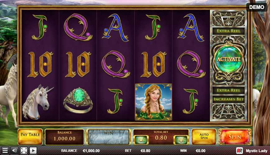270x155 pixels.
Task: Increase total bet with plus button
Action: tap(181, 140)
